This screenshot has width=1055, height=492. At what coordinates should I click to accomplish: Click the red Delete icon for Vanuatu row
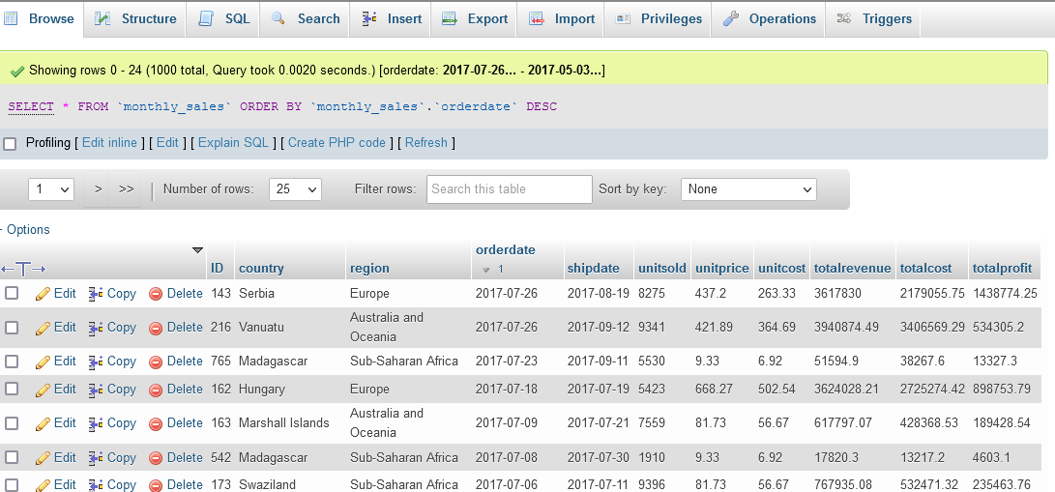(x=156, y=328)
